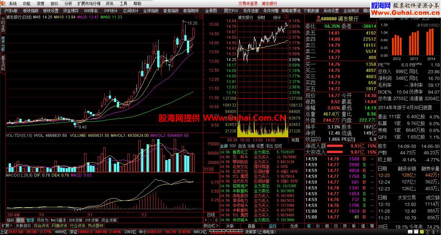Switch to the 基本资料 side tab
This screenshot has width=441, height=235.
click(x=3, y=63)
